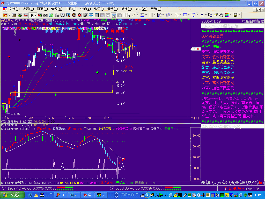Click the green four-way move arrows icon
Screen dimensions: 265x199
[x=20, y=15]
